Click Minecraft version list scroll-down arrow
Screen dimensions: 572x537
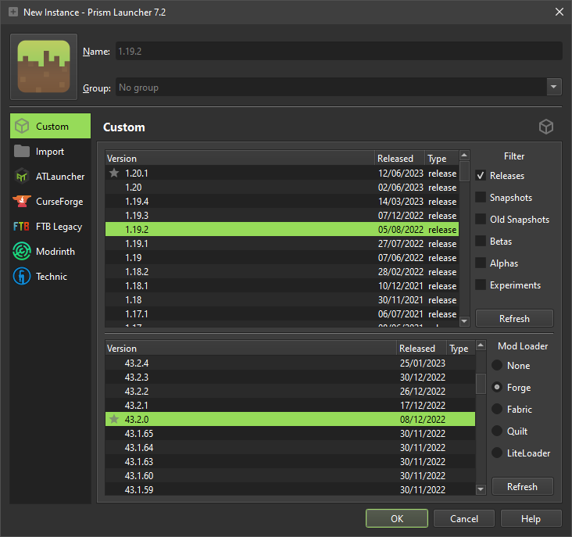tap(464, 321)
